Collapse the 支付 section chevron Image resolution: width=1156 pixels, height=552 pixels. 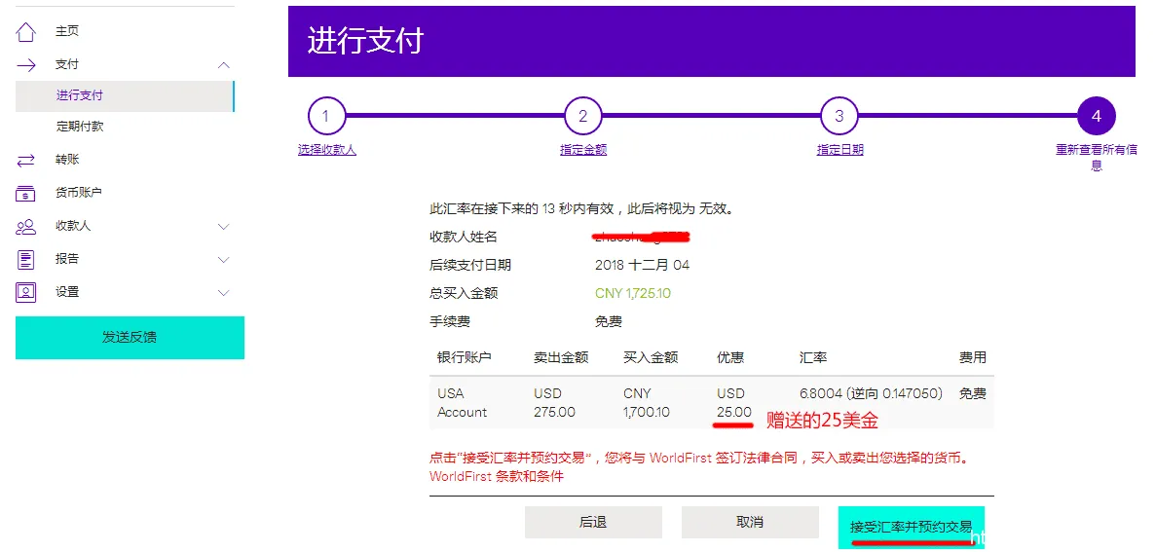point(224,65)
